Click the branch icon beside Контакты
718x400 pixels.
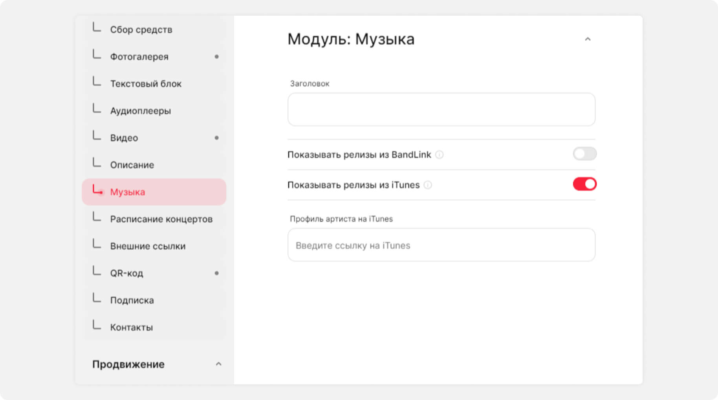click(97, 325)
